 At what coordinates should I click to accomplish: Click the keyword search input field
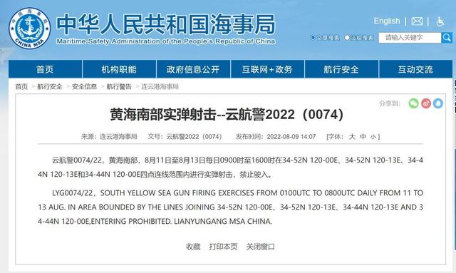[410, 38]
